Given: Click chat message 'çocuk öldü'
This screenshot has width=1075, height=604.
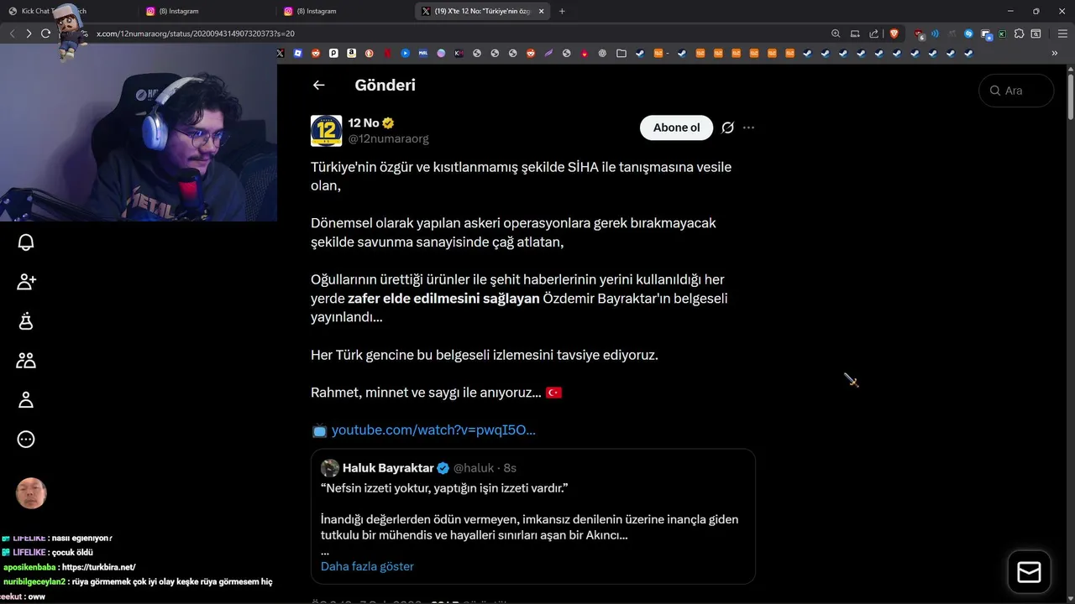Looking at the screenshot, I should 72,553.
